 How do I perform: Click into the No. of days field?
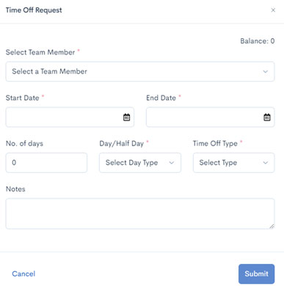coord(46,162)
